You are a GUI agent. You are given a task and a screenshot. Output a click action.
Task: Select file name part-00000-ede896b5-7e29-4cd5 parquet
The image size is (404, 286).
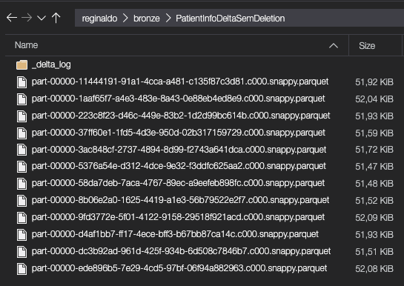(x=179, y=268)
